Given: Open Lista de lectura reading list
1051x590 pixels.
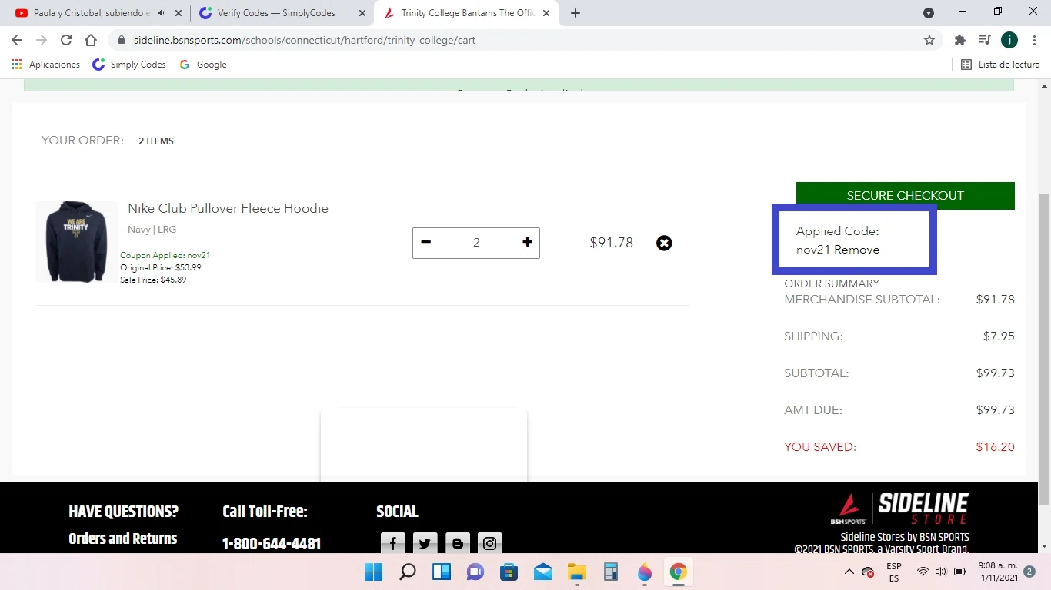Looking at the screenshot, I should point(1000,65).
